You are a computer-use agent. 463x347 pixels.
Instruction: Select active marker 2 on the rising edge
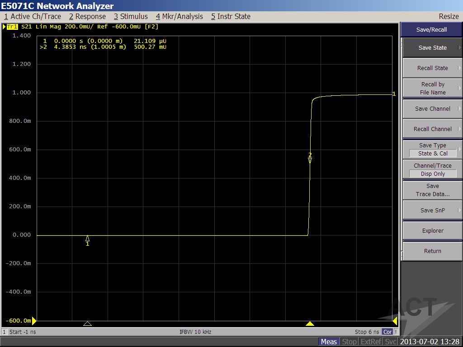pos(310,159)
